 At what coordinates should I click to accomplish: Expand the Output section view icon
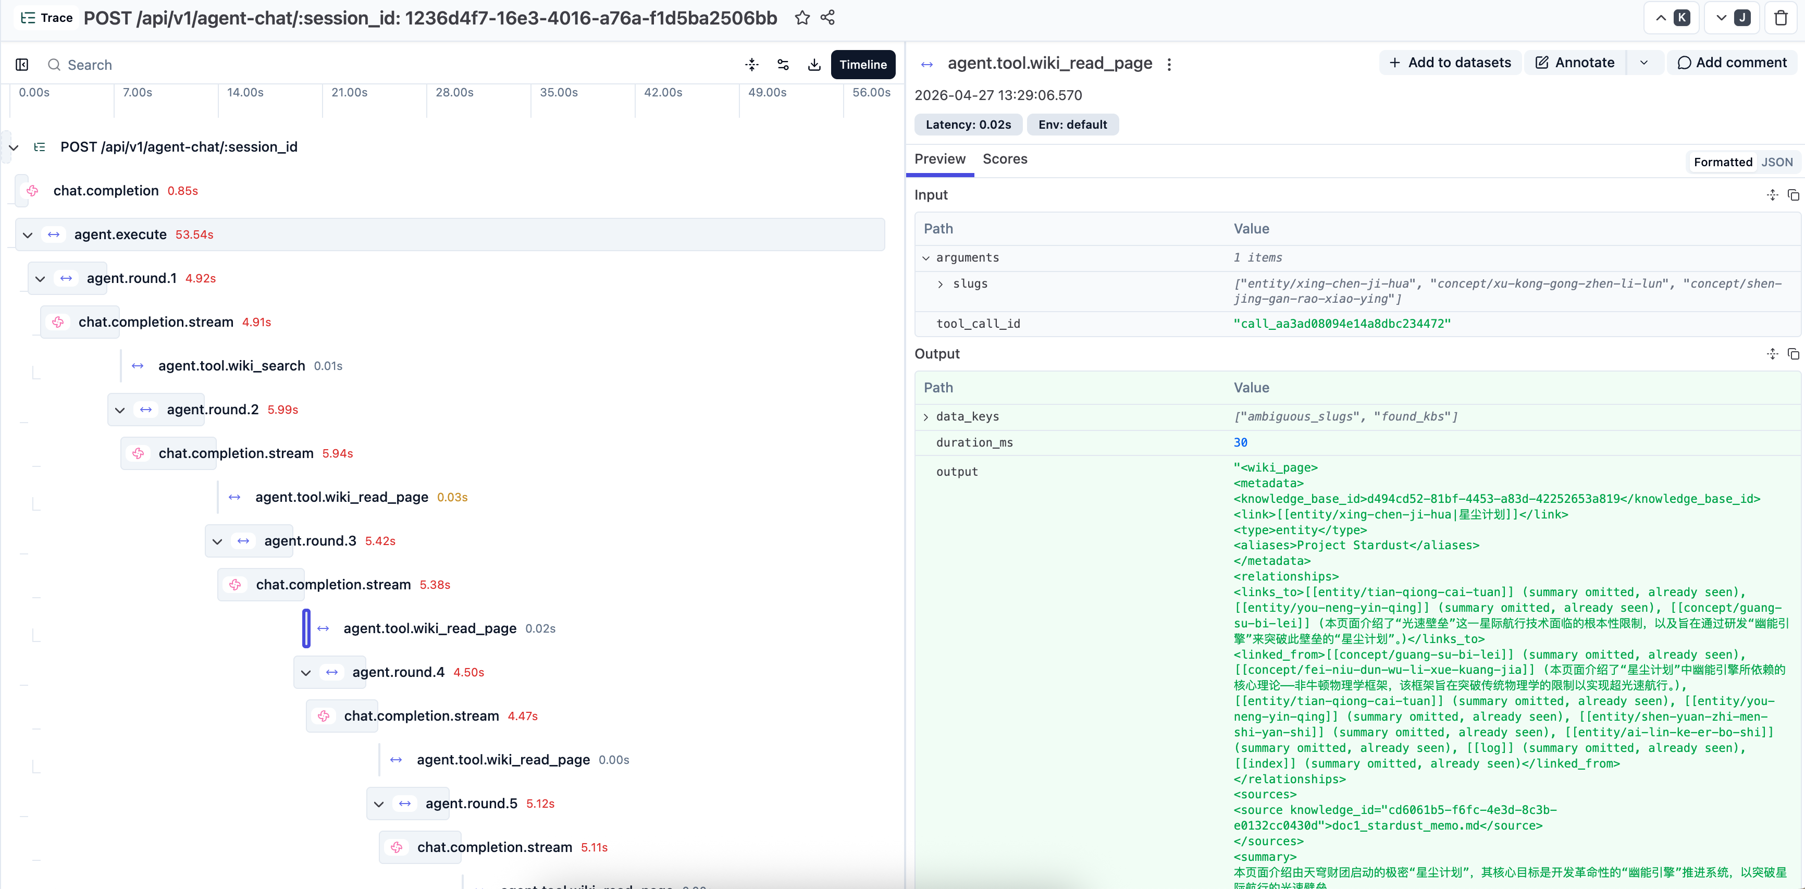pos(1772,354)
